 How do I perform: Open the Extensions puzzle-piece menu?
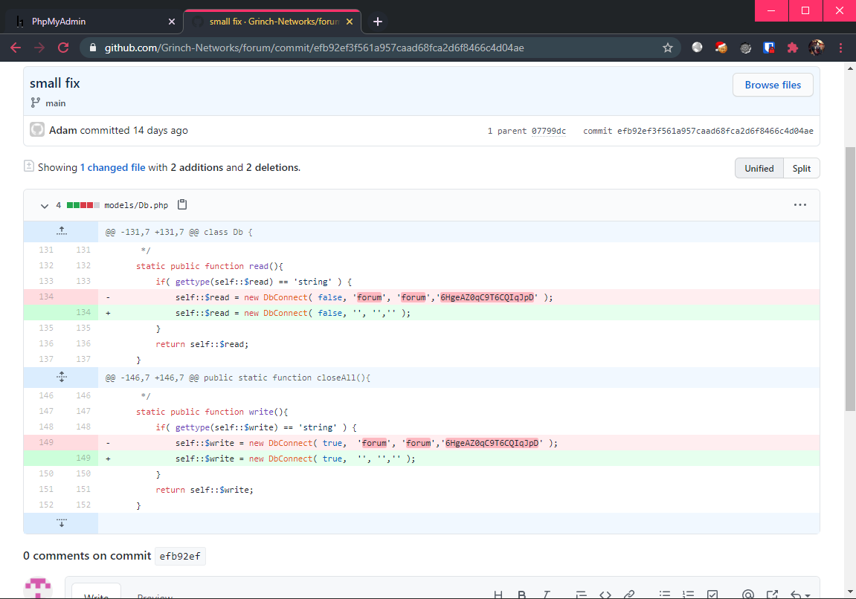[x=793, y=48]
